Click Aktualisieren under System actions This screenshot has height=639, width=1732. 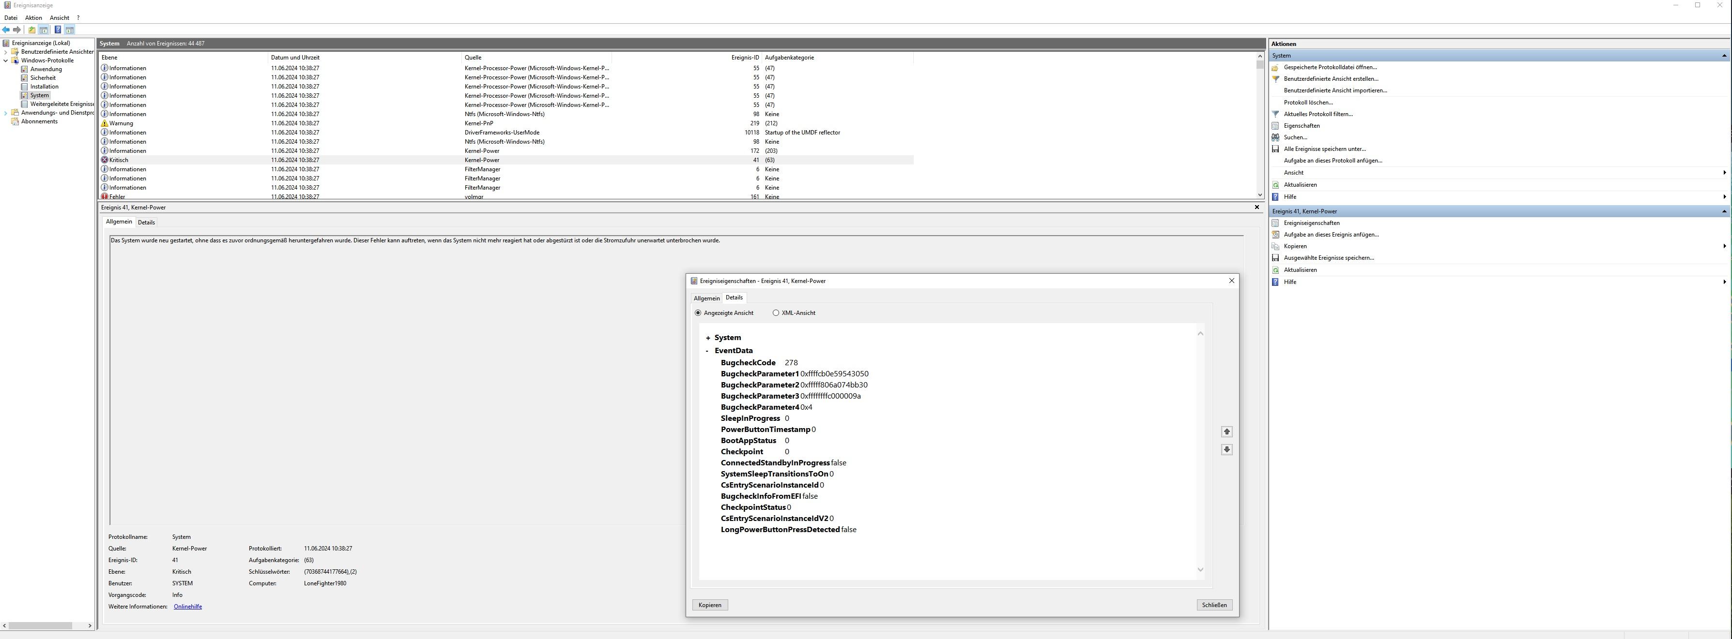[x=1301, y=185]
